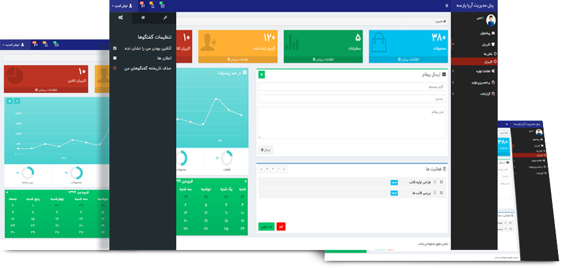Click the hamburger menu toggle in header
The height and width of the screenshot is (268, 561).
[446, 5]
